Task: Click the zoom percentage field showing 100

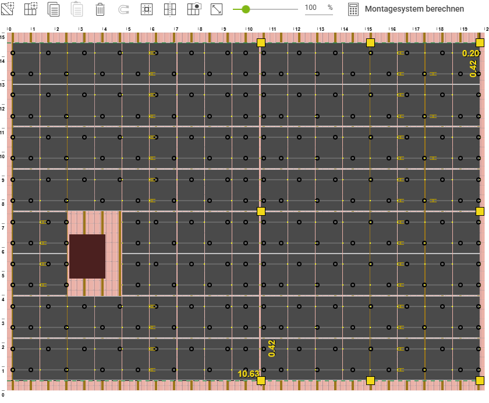Action: coord(311,8)
